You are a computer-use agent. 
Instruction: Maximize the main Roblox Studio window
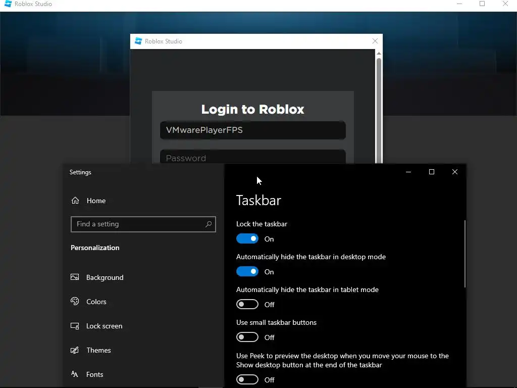coord(482,4)
